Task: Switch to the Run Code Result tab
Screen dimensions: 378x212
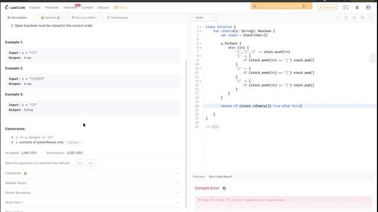Action: pos(220,177)
